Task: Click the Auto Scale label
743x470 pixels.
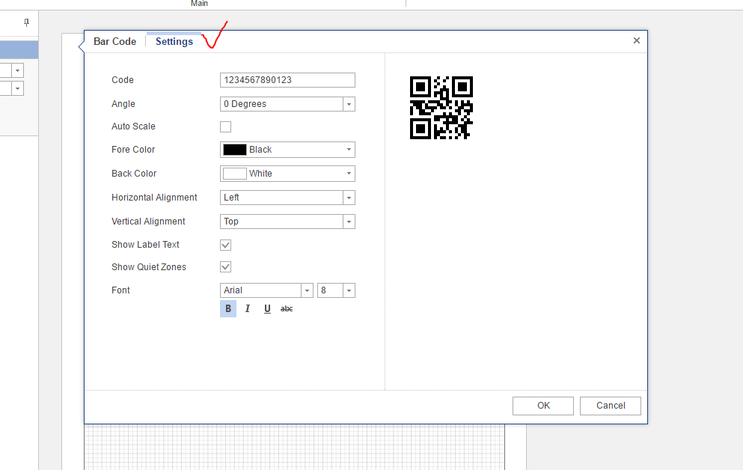Action: (133, 126)
